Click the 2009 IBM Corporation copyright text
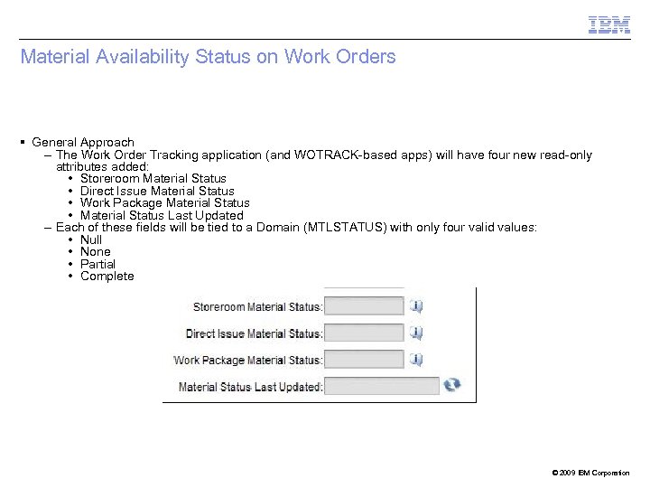 tap(590, 473)
